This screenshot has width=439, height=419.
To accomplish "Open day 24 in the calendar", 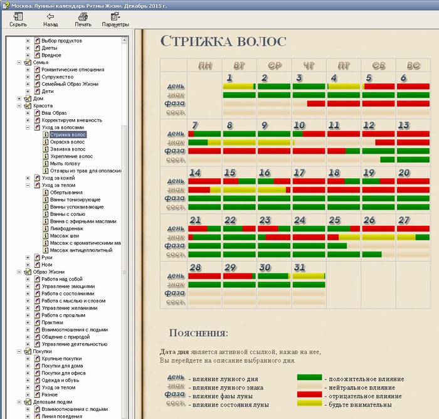I will (299, 220).
